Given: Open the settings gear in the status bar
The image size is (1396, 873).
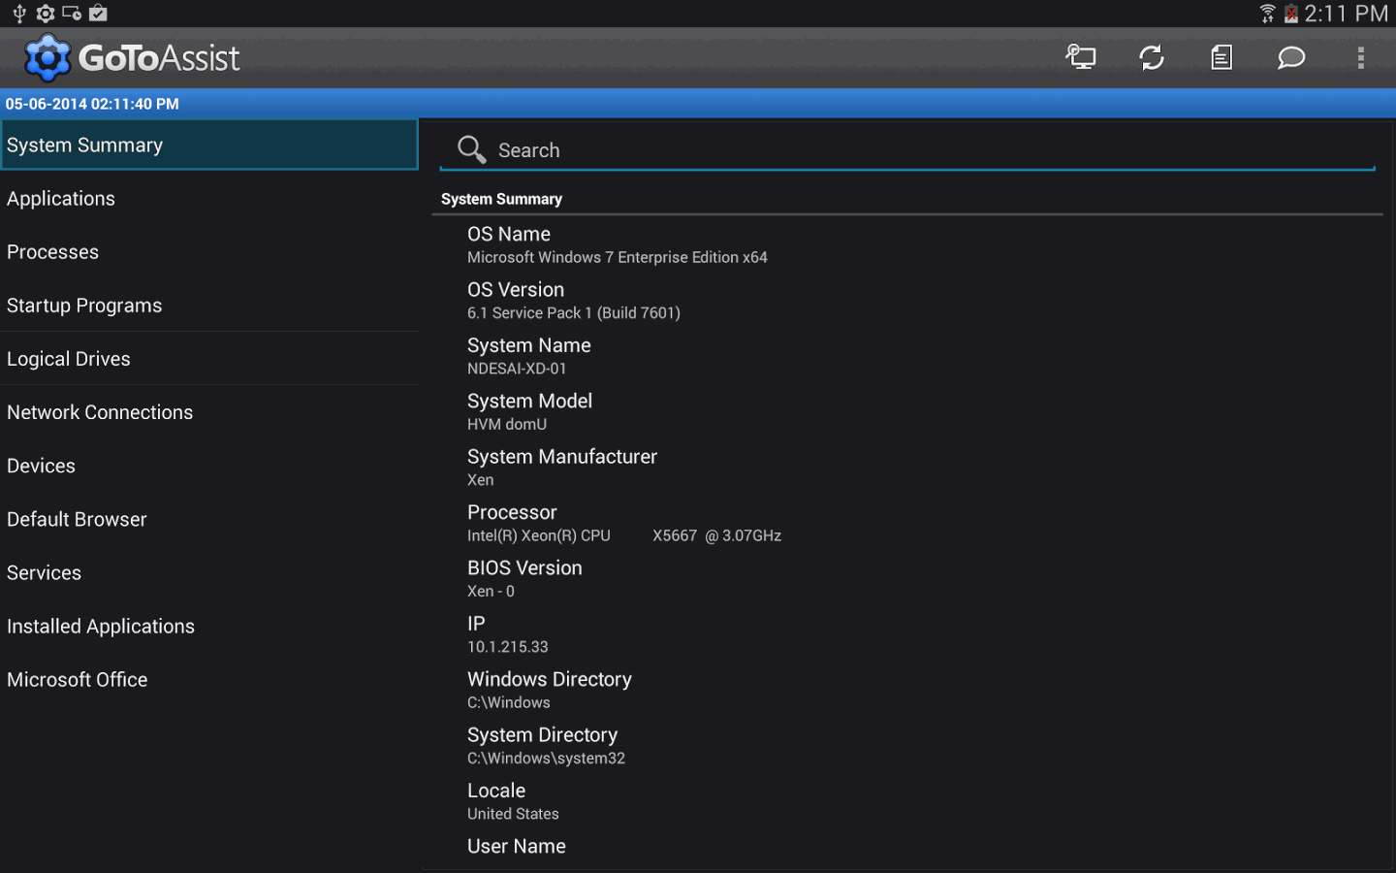Looking at the screenshot, I should click(45, 14).
